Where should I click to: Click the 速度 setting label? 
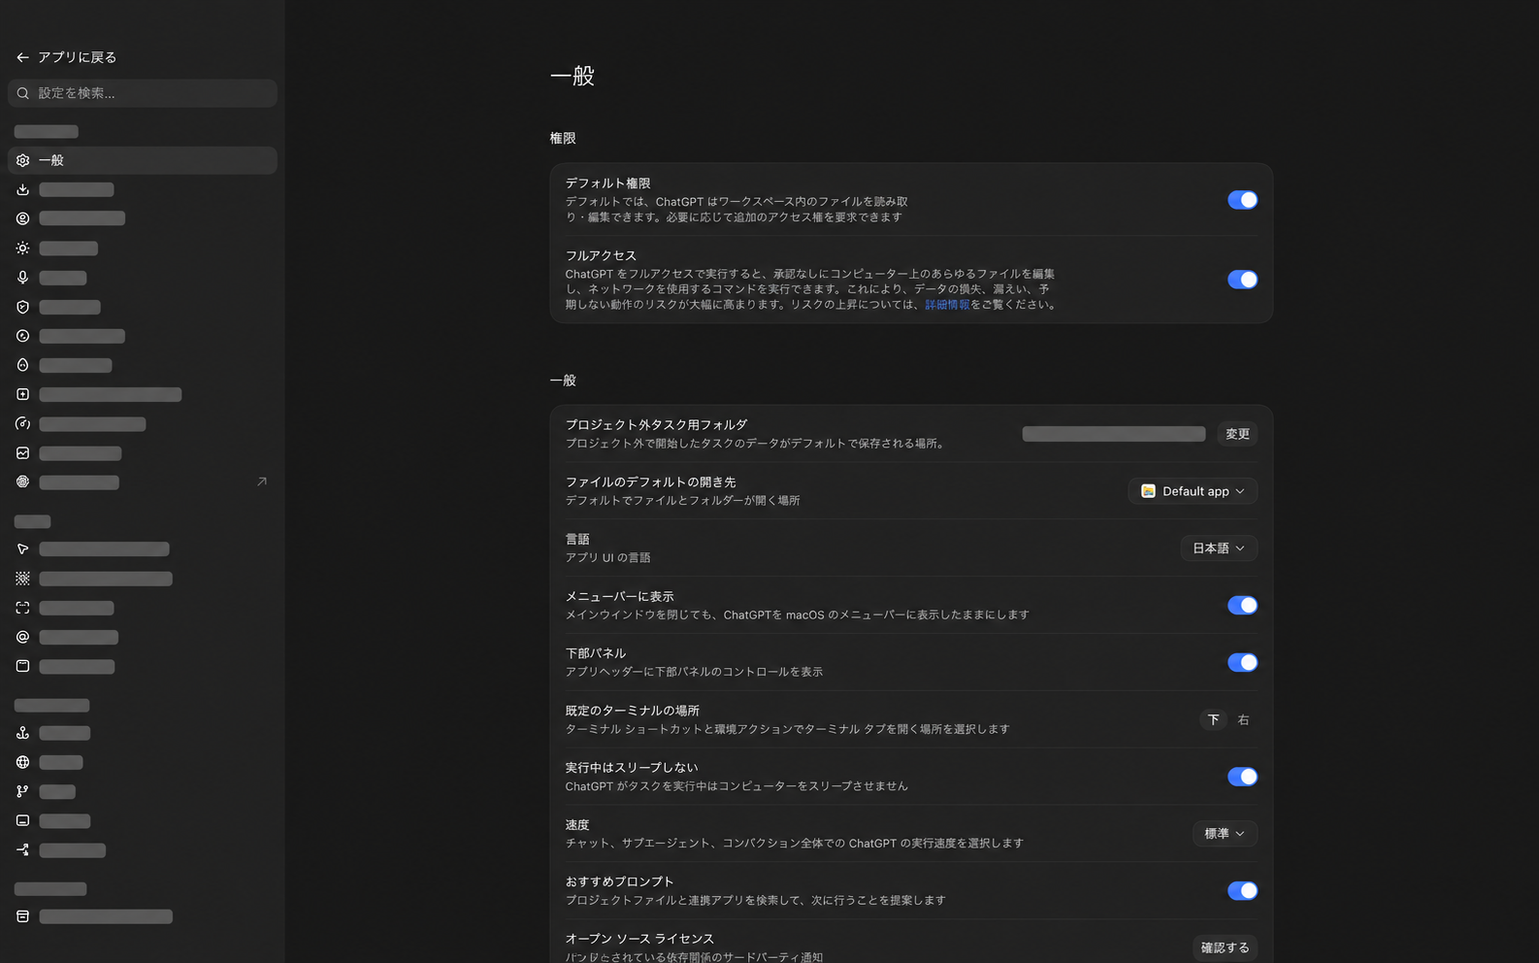577,825
